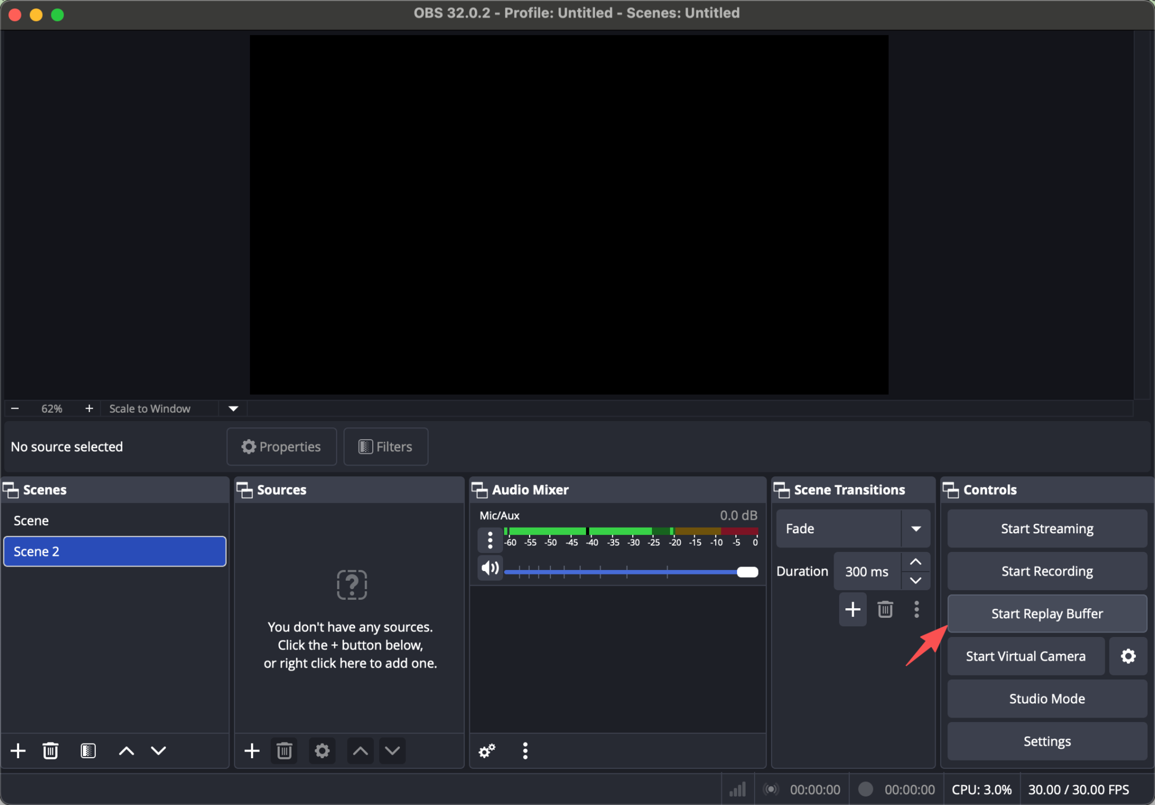Increase transition duration with the up stepper
This screenshot has width=1155, height=805.
click(x=915, y=561)
